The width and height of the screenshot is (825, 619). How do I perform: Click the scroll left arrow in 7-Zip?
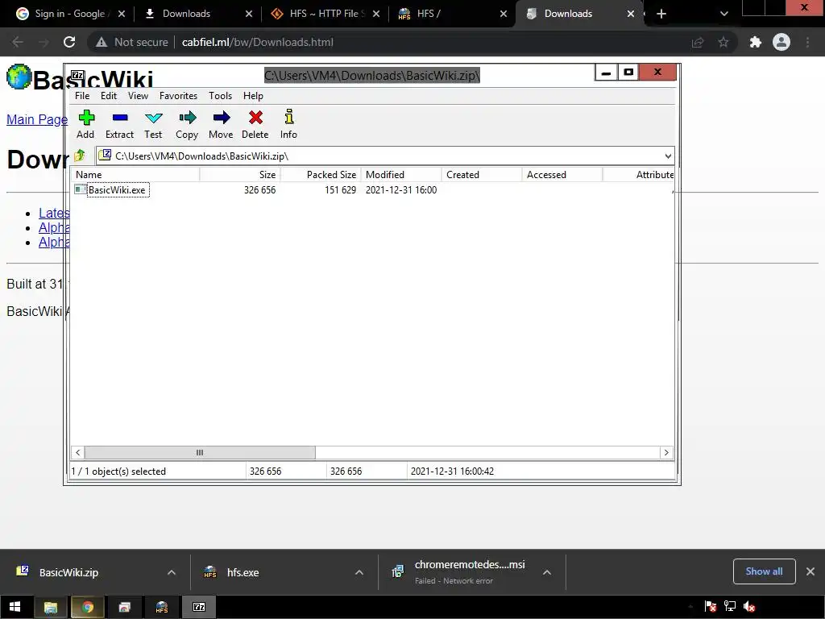click(x=78, y=453)
